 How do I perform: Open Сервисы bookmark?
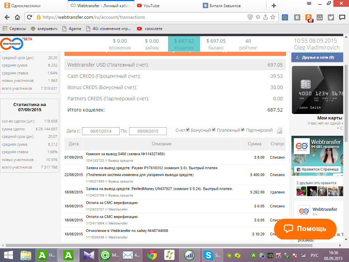tap(14, 29)
